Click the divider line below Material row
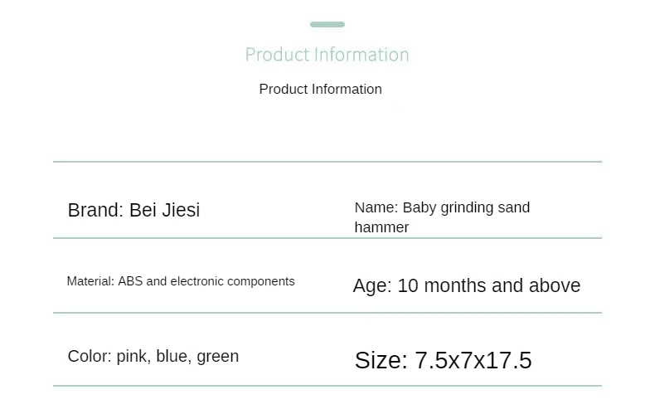The height and width of the screenshot is (414, 655). (x=327, y=313)
